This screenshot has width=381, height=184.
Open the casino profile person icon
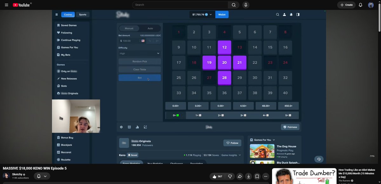tap(284, 15)
